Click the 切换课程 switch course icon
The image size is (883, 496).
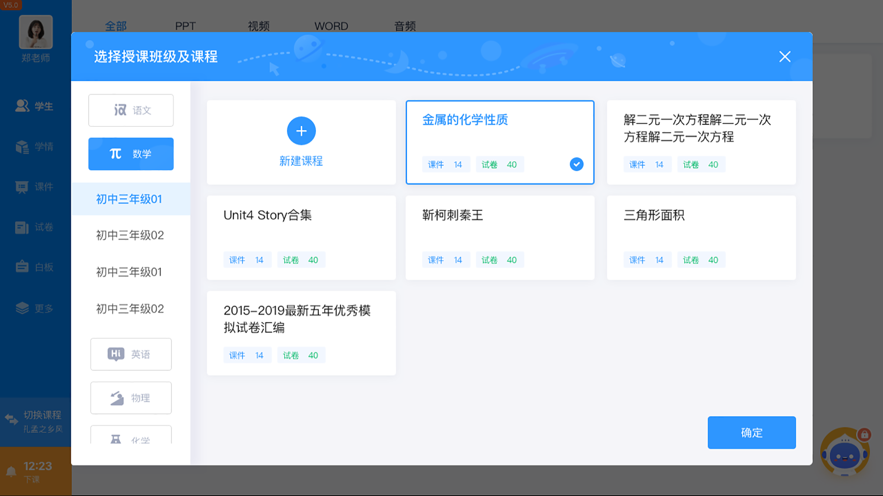[x=11, y=419]
